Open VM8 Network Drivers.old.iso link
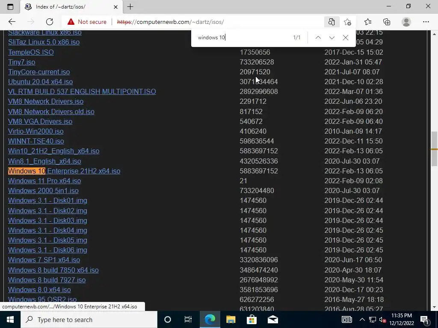Viewport: 438px width, 328px height. click(x=51, y=111)
